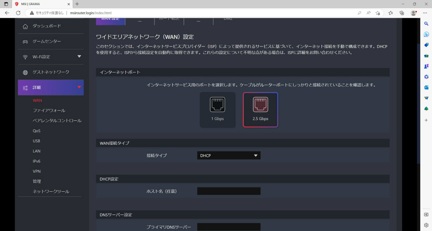This screenshot has height=231, width=432.
Task: Click the msirouter.login address bar
Action: coord(91,13)
